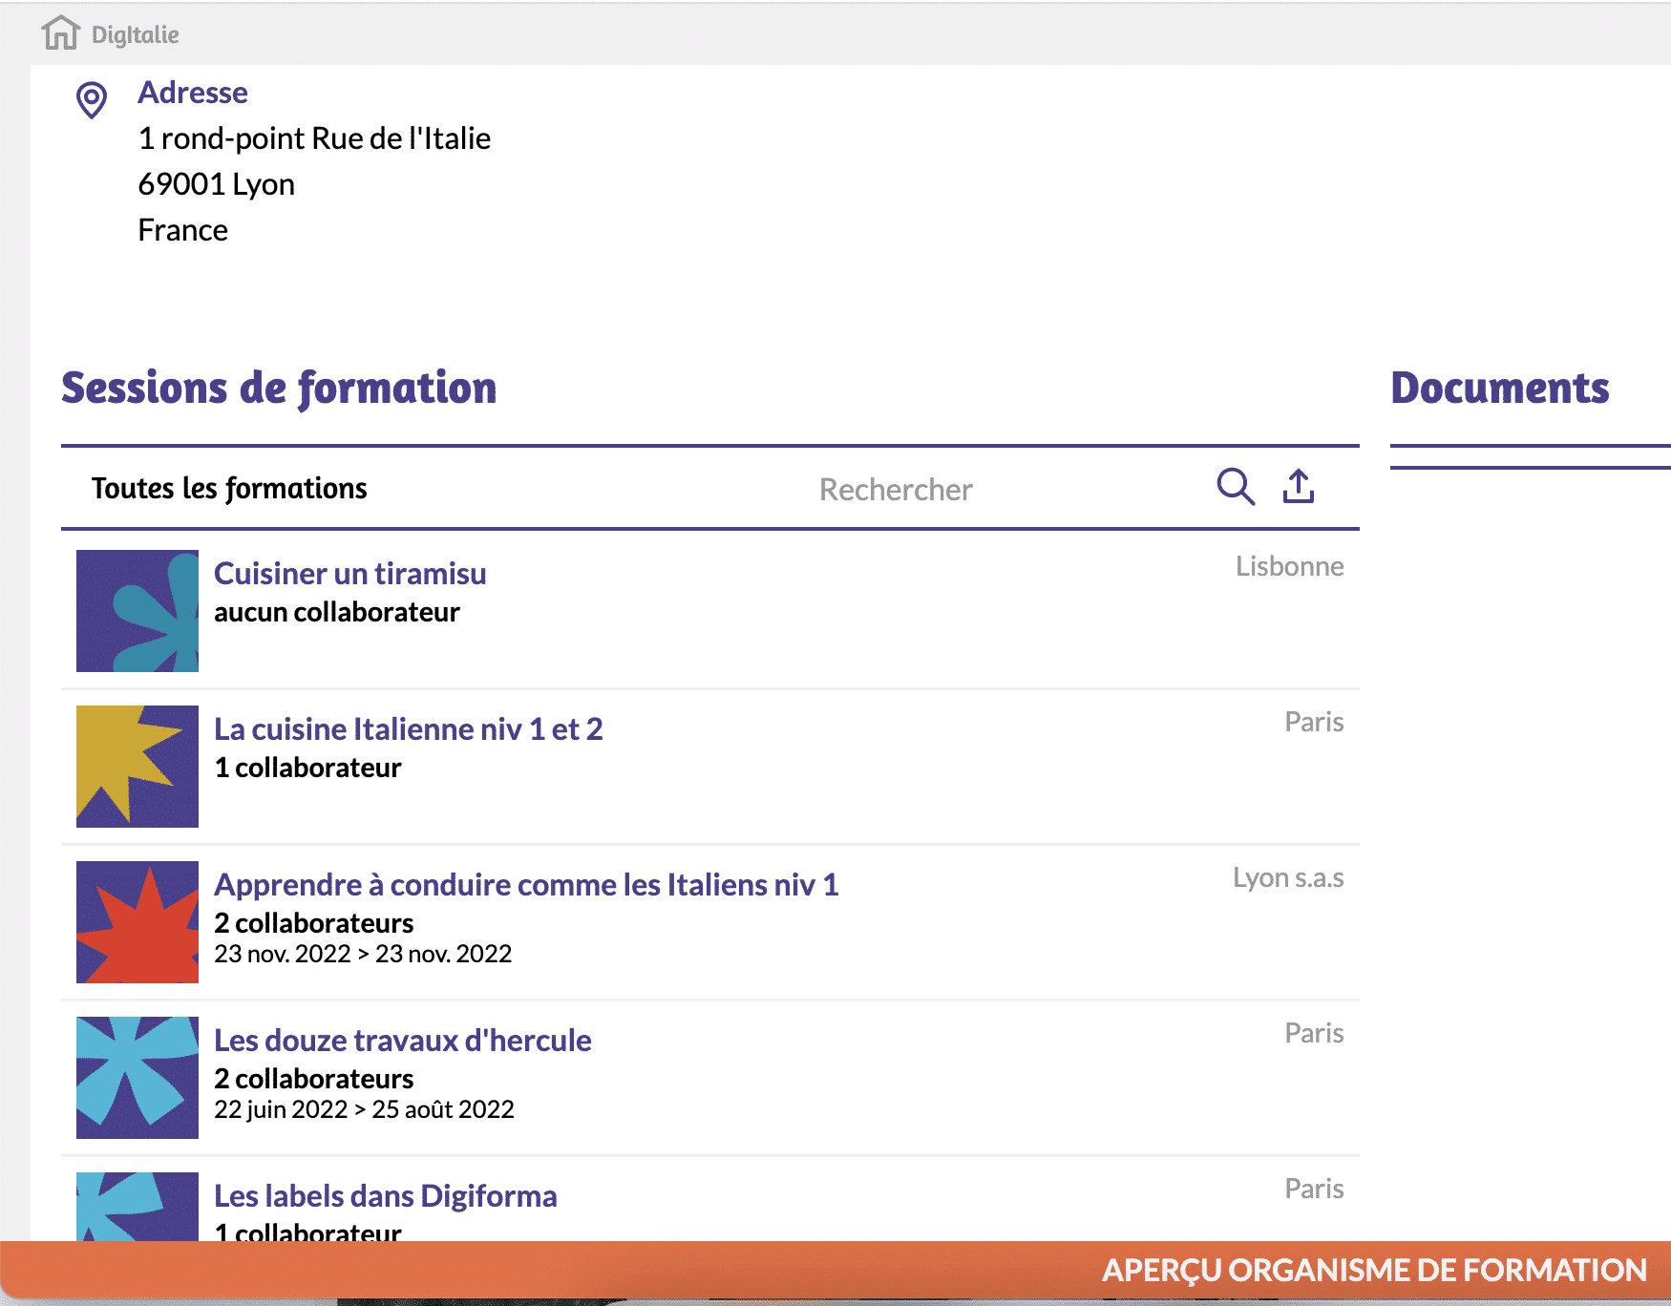Click the yellow star icon of La cuisine Italienne
This screenshot has height=1306, width=1671.
(136, 767)
